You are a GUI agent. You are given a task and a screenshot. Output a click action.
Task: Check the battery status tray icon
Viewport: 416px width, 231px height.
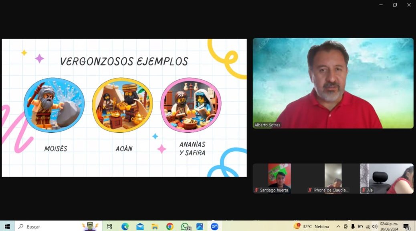tap(360, 227)
